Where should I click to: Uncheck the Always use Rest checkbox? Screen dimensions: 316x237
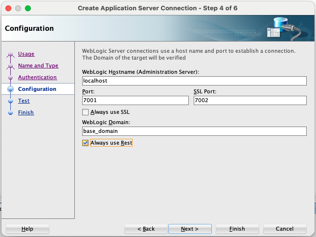[85, 143]
